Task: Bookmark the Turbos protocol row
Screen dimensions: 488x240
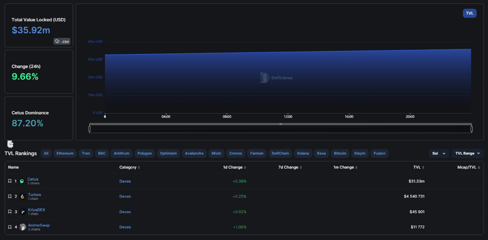Action: (10, 197)
